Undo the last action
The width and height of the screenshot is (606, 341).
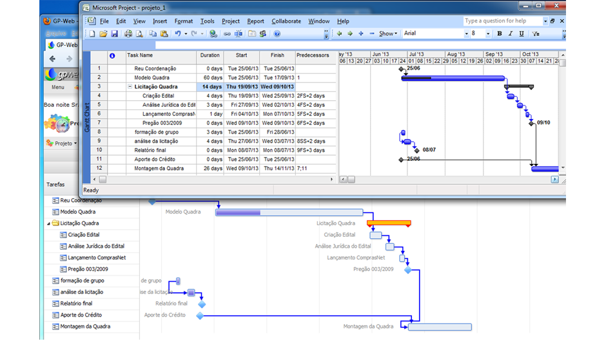178,34
